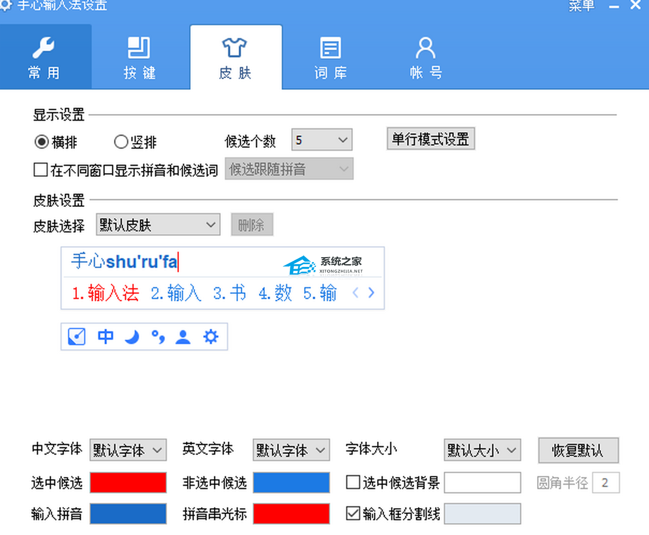This screenshot has width=649, height=535.
Task: Enable the 选中候选背景 checkbox
Action: 353,482
